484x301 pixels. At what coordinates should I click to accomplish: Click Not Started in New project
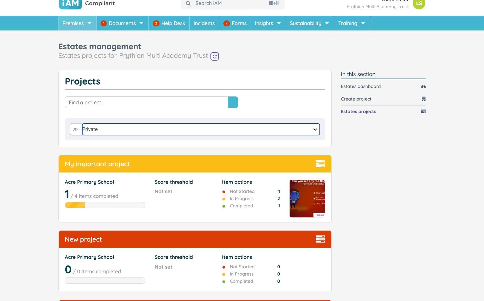click(242, 267)
